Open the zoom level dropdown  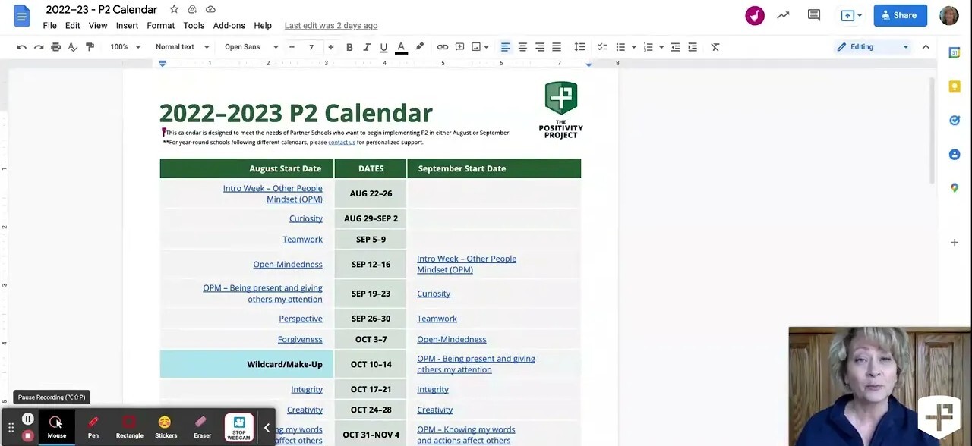(x=125, y=47)
